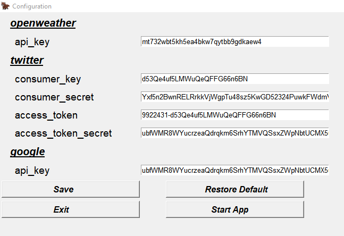Focus the twitter consumer_key text field
The width and height of the screenshot is (344, 236).
[x=234, y=79]
